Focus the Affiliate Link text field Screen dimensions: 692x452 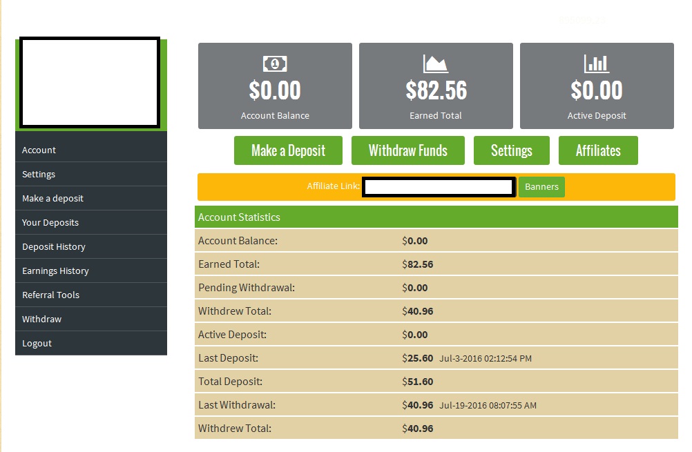pyautogui.click(x=439, y=187)
